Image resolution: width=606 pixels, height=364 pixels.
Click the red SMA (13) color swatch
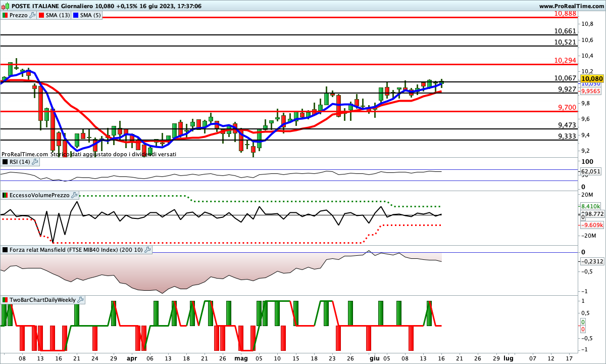pyautogui.click(x=40, y=15)
